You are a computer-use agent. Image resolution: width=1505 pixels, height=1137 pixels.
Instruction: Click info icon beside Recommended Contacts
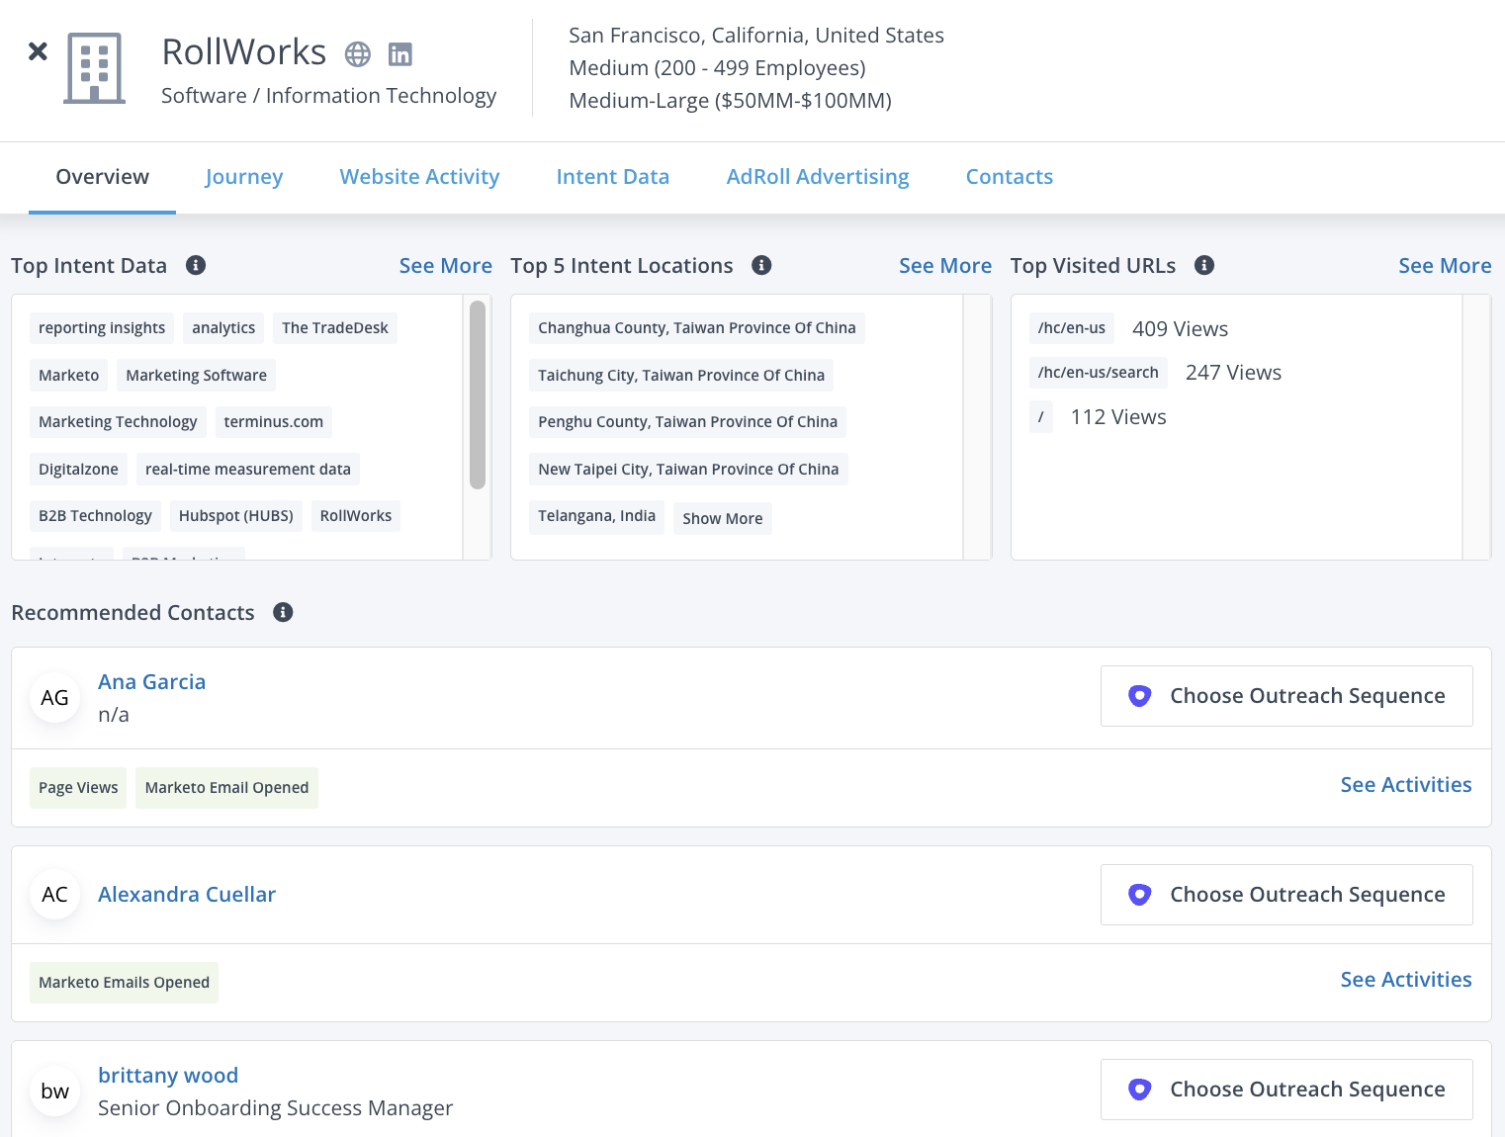pyautogui.click(x=283, y=612)
